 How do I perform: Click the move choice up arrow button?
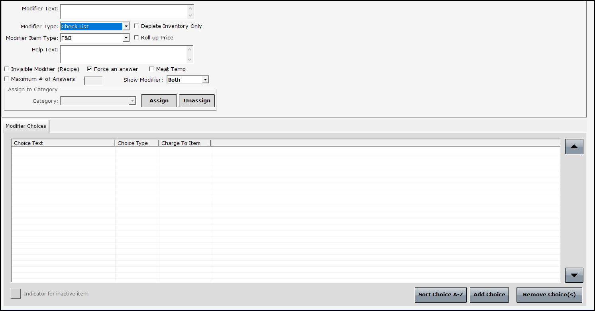(574, 147)
